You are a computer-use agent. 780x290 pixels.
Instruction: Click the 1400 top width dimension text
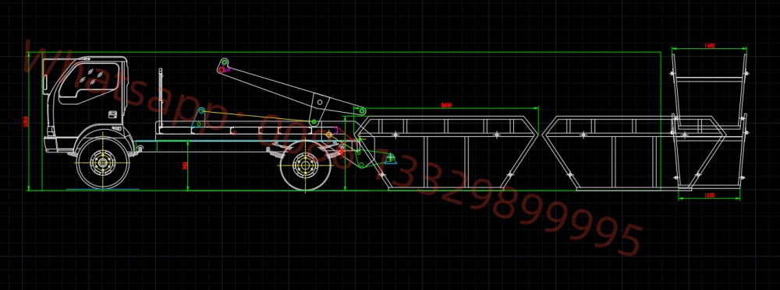tap(709, 46)
